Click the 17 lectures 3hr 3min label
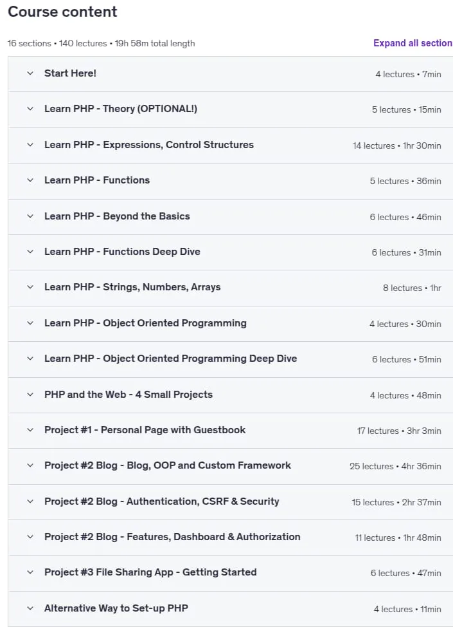The width and height of the screenshot is (453, 627). 399,431
